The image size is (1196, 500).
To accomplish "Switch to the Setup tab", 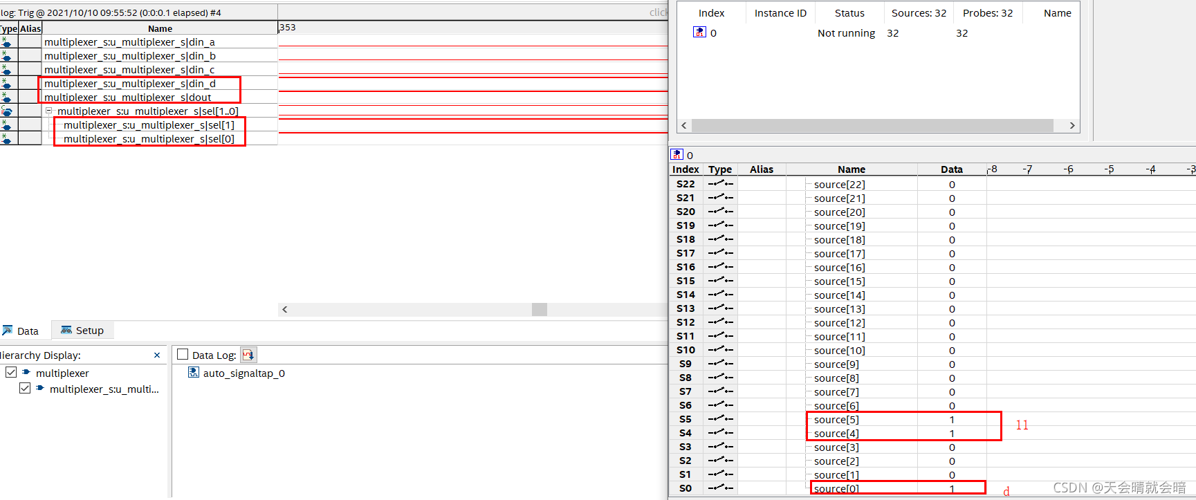I will click(82, 331).
